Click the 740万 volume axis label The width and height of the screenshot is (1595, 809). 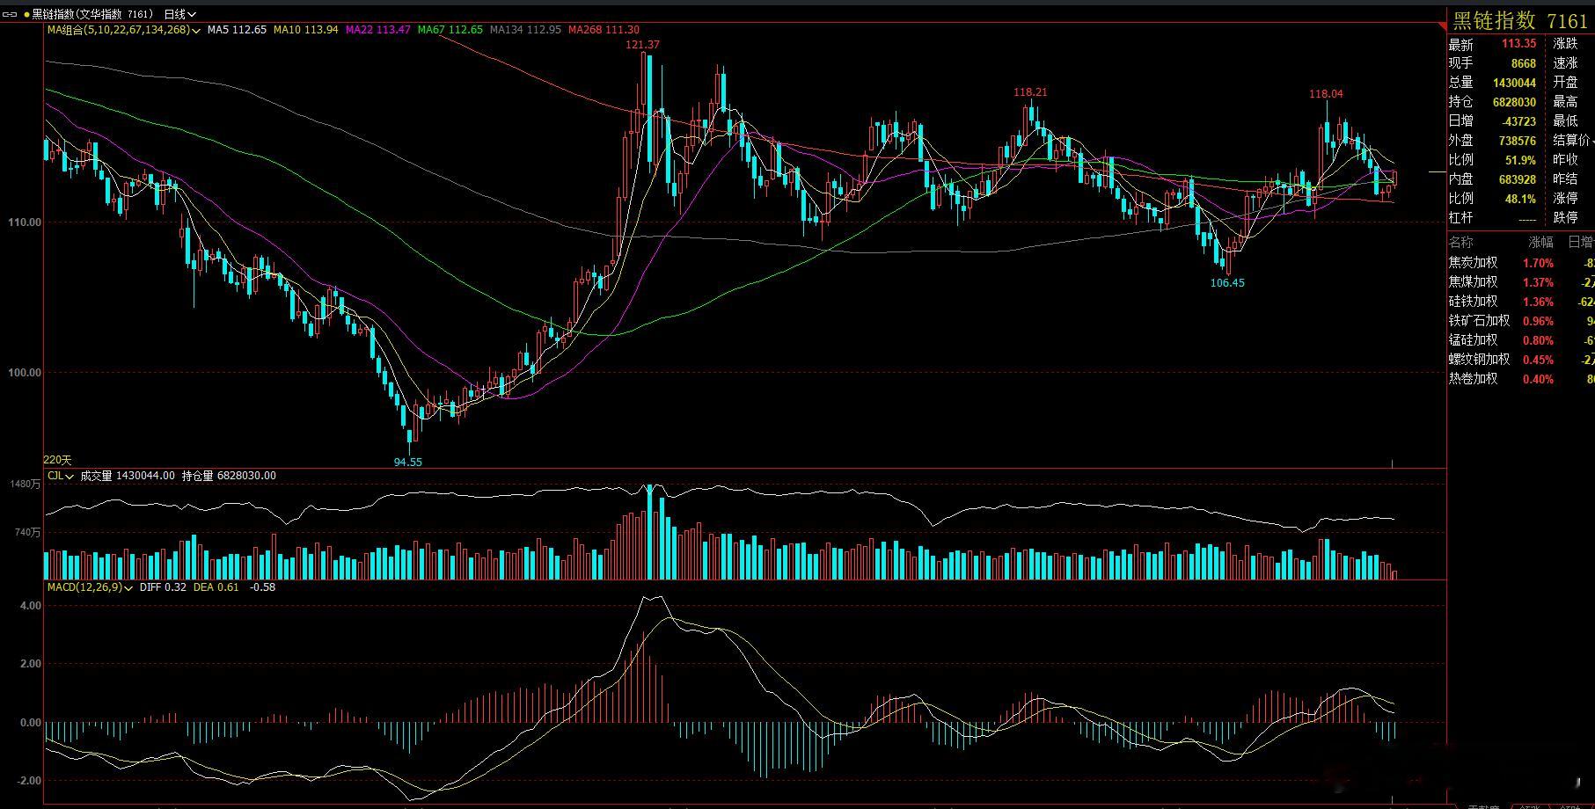(27, 532)
